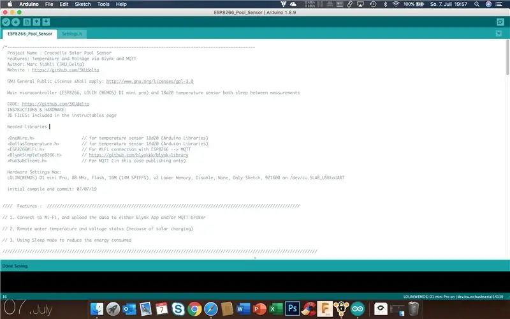Viewport: 510px width, 319px height.
Task: Open Fusion 360 from the dock
Action: tap(324, 309)
